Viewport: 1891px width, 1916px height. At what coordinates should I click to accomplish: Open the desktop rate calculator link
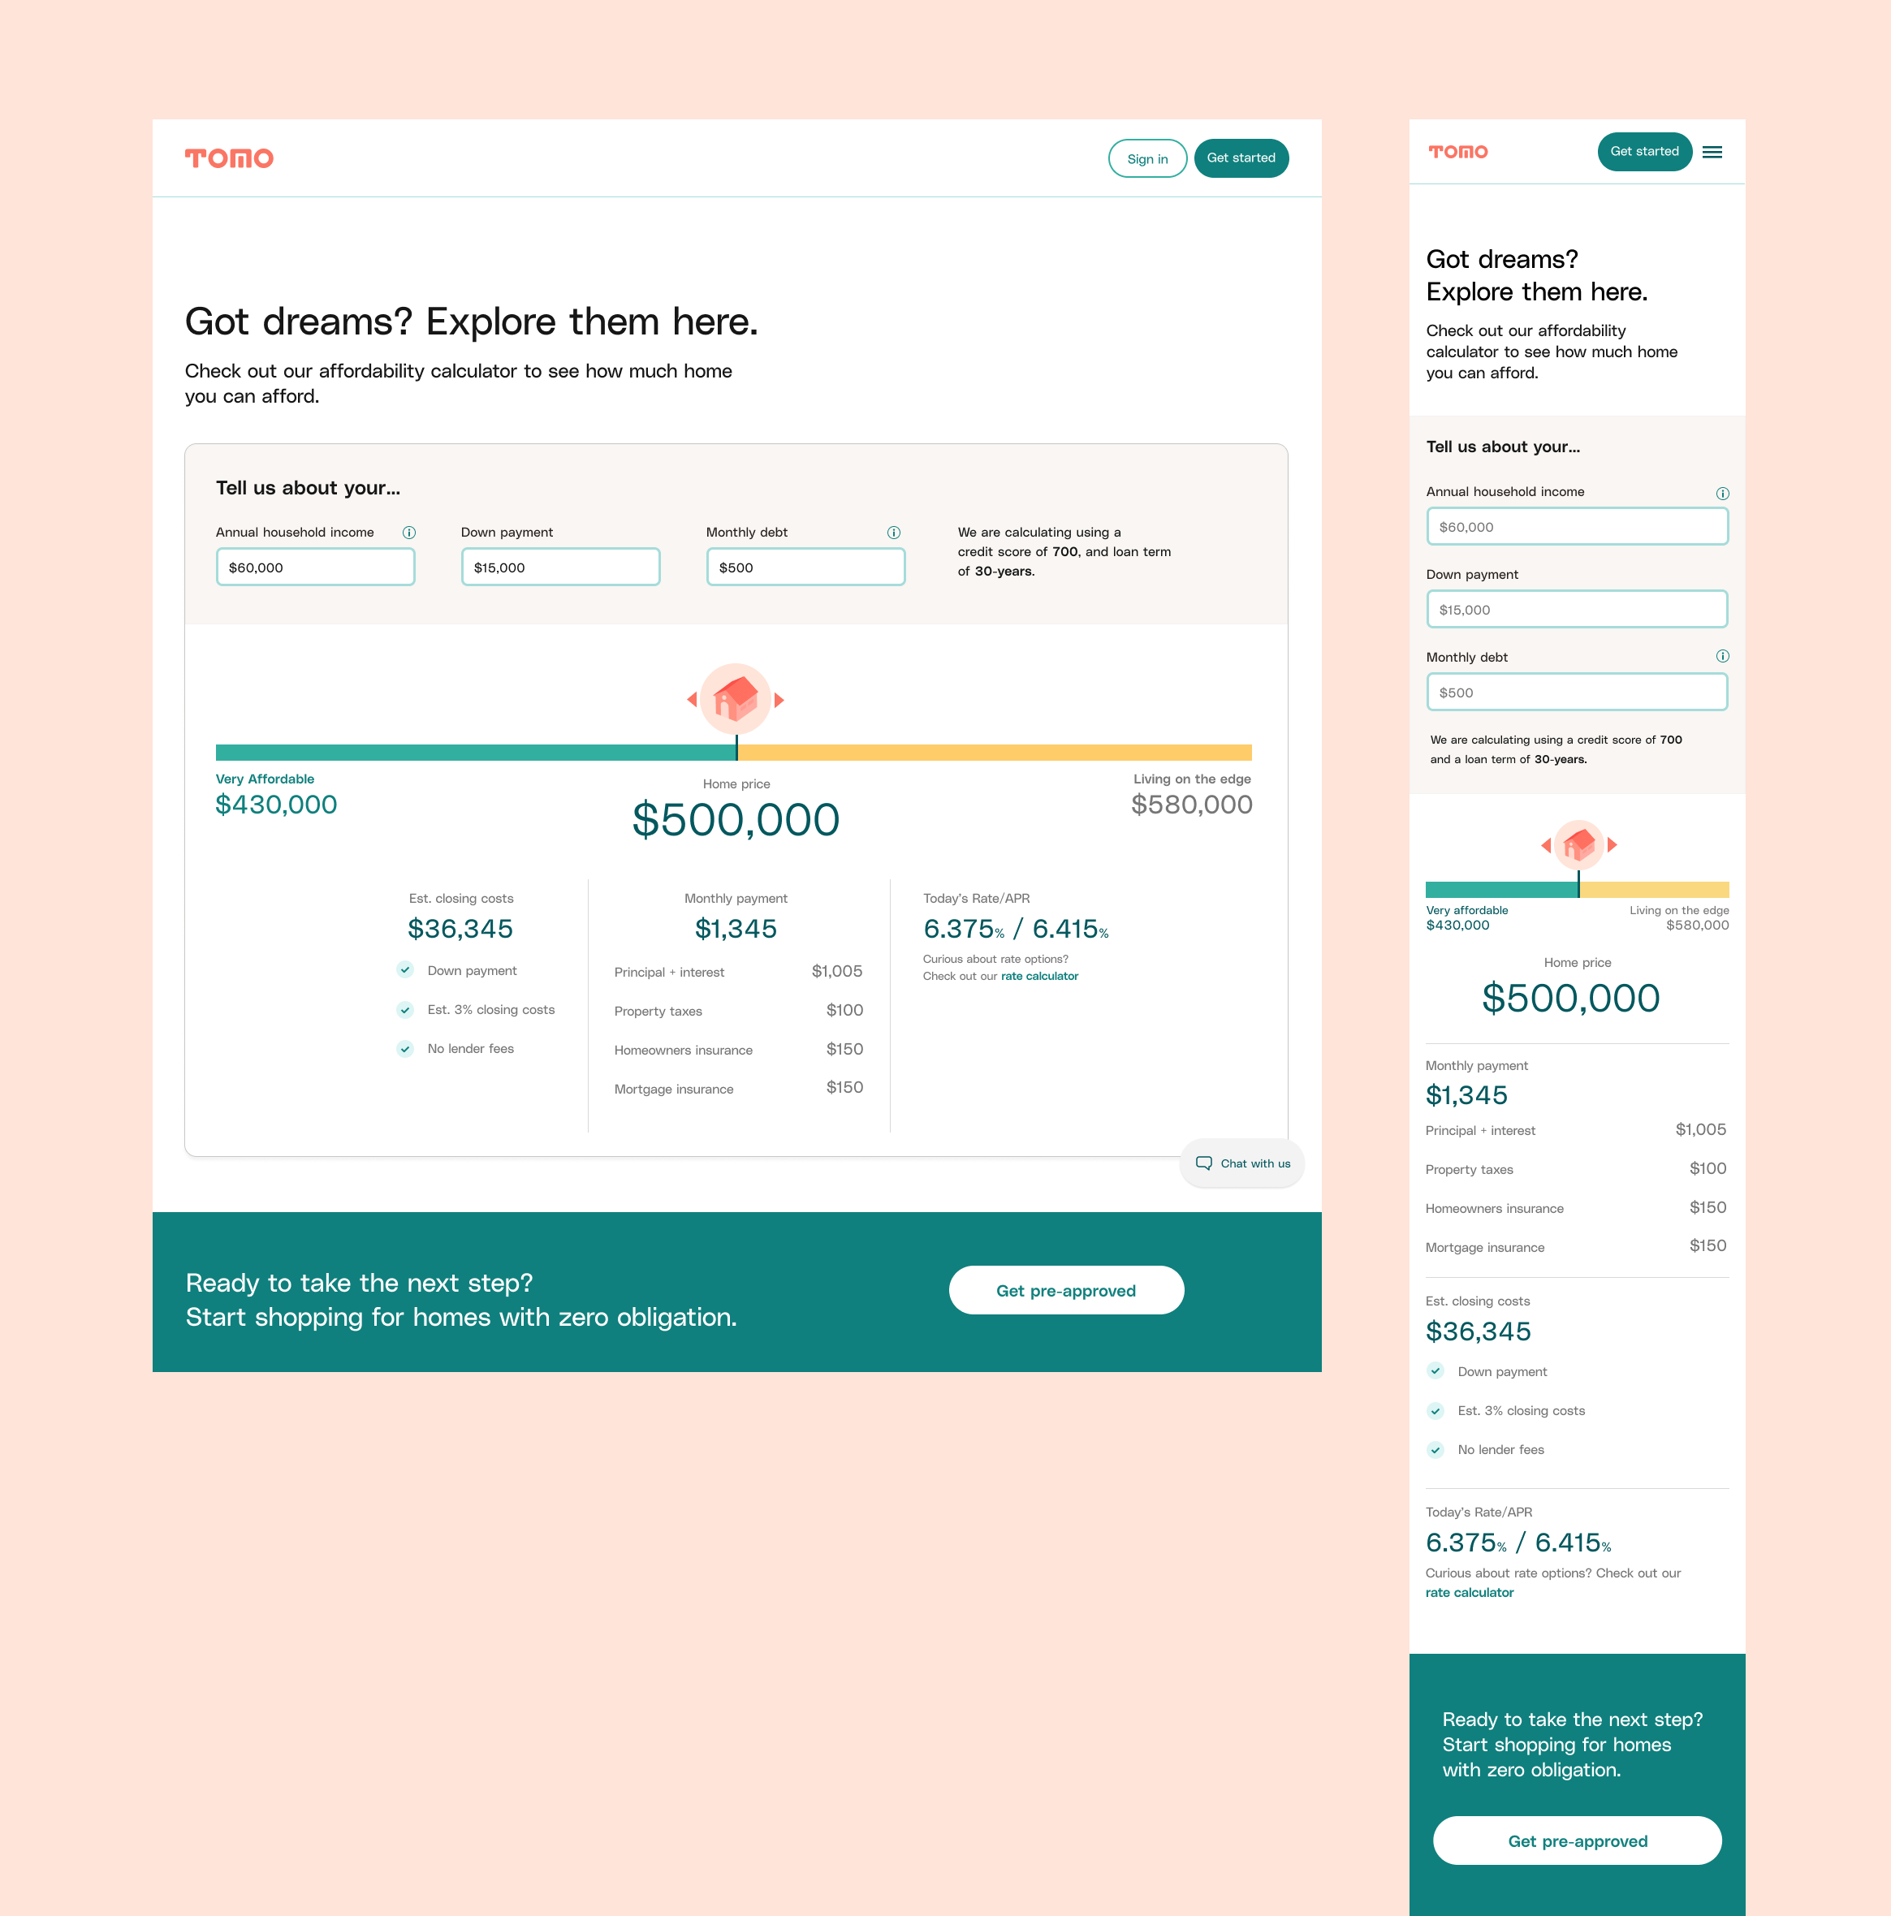coord(1039,976)
